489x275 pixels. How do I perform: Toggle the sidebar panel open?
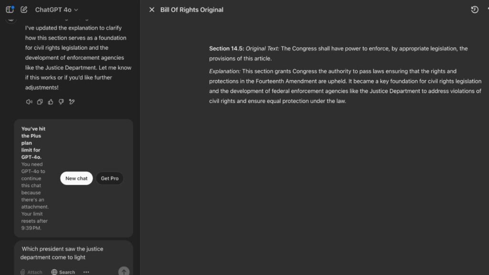point(10,10)
